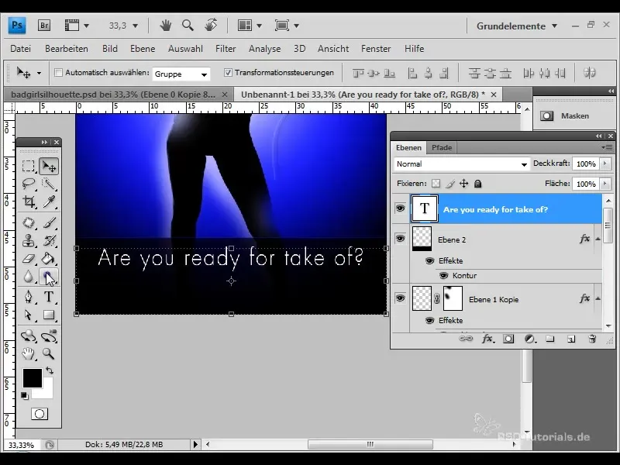Viewport: 620px width, 465px height.
Task: Add a layer style via fx button
Action: tap(487, 339)
